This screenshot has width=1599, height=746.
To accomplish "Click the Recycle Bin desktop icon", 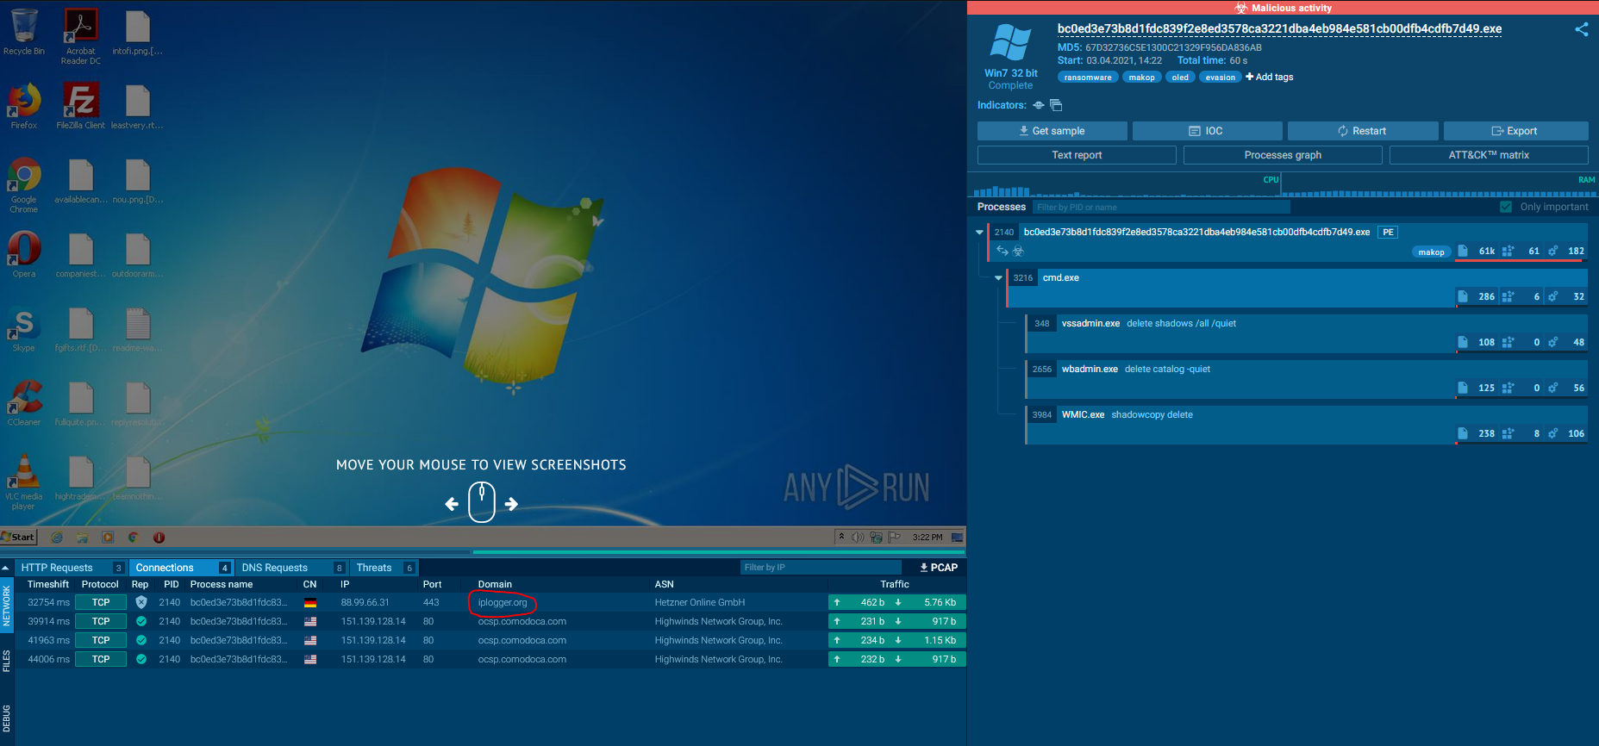I will click(x=24, y=33).
